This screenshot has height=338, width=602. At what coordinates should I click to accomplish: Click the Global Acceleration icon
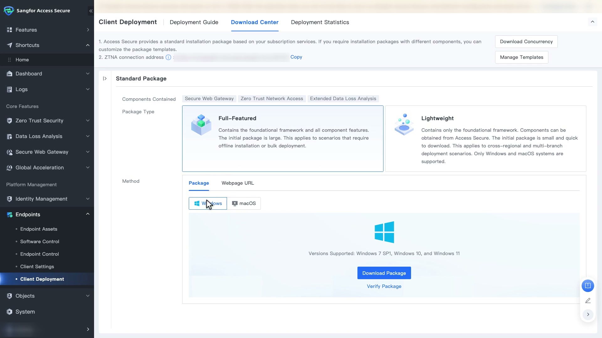pos(9,167)
